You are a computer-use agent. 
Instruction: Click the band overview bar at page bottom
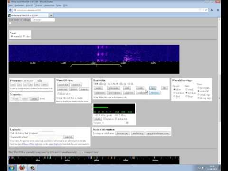tap(94, 160)
